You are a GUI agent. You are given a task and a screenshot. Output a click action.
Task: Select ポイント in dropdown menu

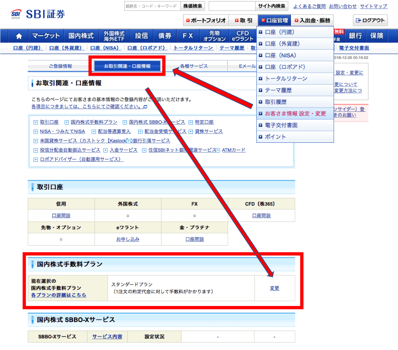[x=295, y=137]
